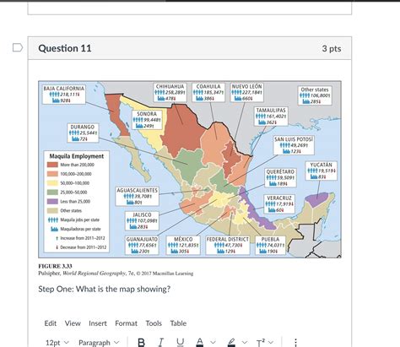The image size is (400, 347).
Task: Click the SAN LUIS POTOSÍ label on the map
Action: (x=294, y=139)
